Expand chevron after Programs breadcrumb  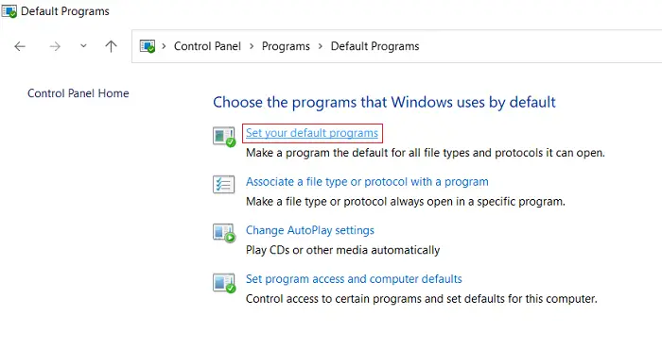pyautogui.click(x=321, y=46)
